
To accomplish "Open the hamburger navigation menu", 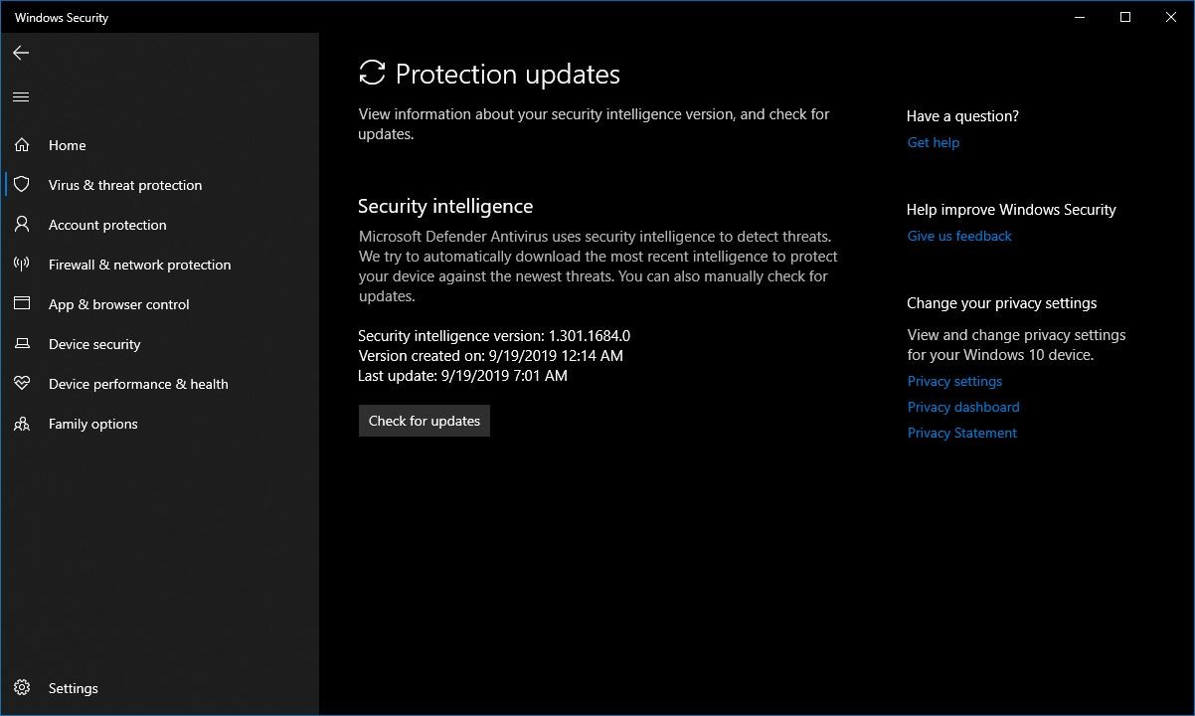I will coord(21,96).
